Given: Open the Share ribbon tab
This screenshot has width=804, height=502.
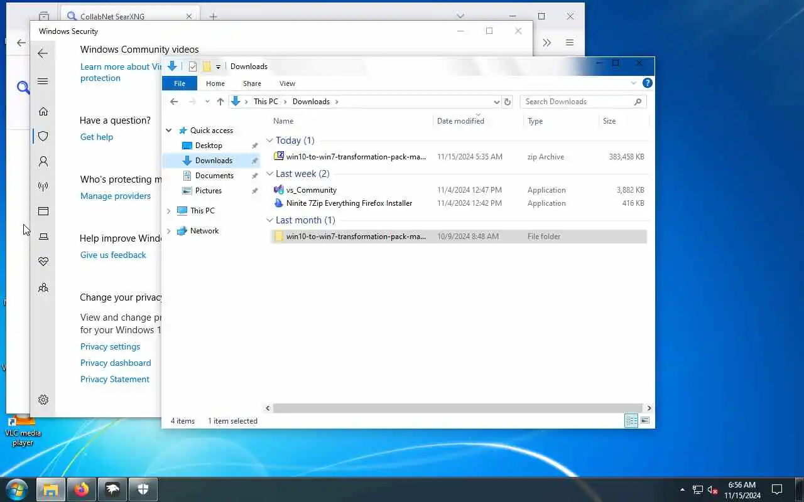Looking at the screenshot, I should click(252, 83).
